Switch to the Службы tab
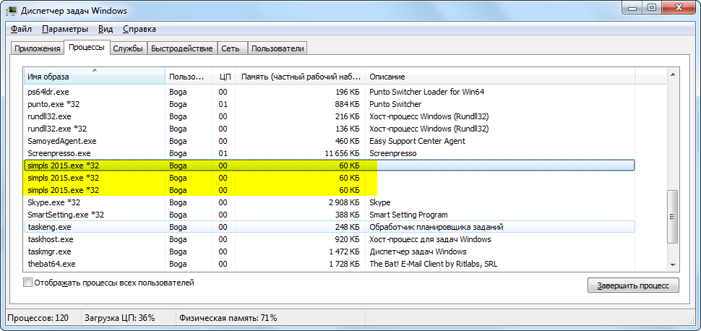Screen dimensions: 701x331 click(128, 48)
